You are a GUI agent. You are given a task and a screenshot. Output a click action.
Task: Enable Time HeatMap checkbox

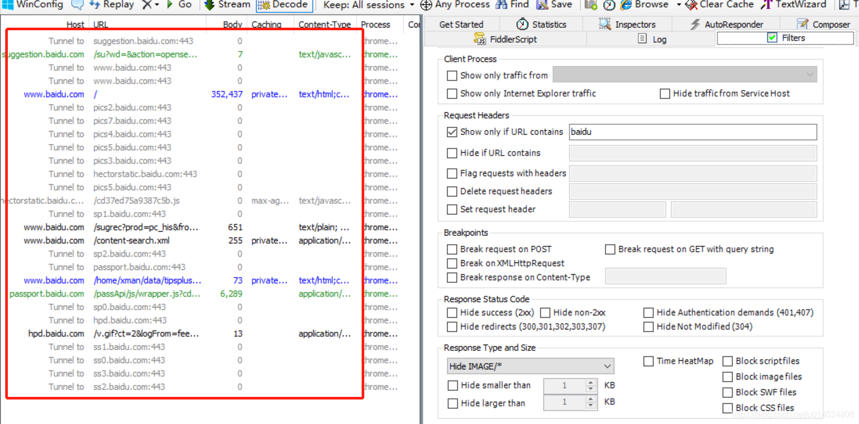(649, 361)
